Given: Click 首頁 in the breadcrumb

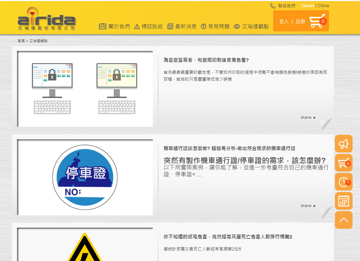Looking at the screenshot, I should (x=21, y=41).
